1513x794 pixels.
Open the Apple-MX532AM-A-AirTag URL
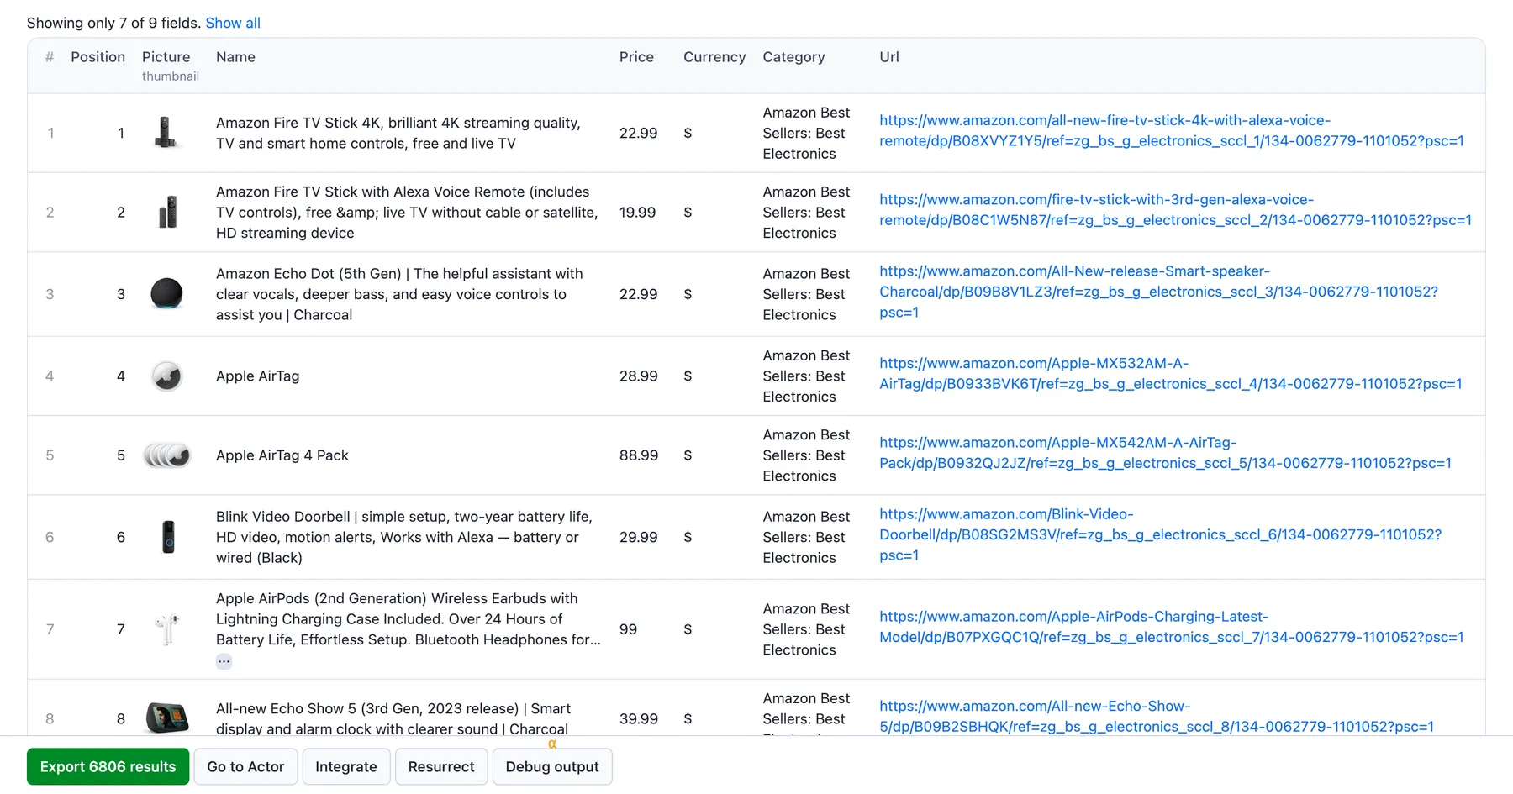click(1170, 373)
